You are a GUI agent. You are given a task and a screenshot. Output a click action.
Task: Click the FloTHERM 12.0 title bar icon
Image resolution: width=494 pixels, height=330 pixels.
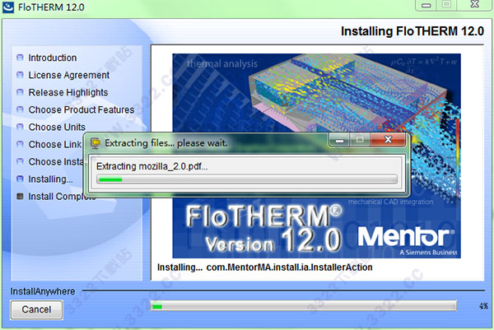click(8, 7)
